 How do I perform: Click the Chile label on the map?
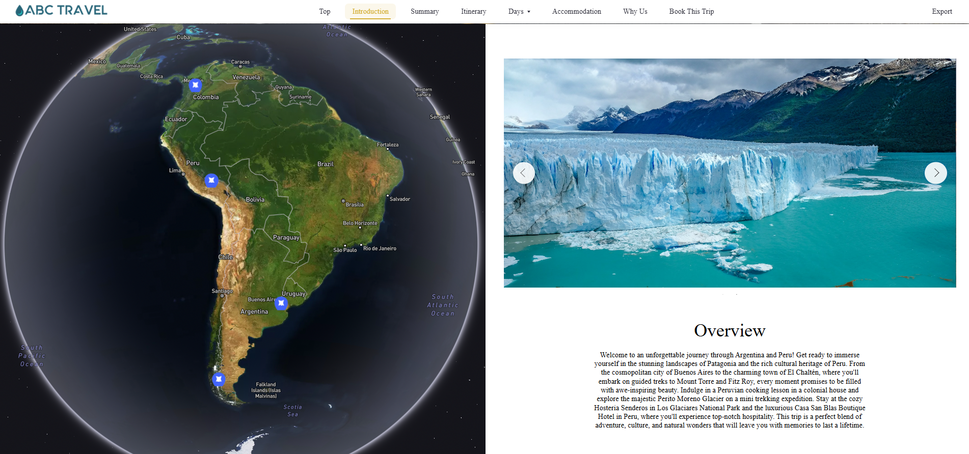click(226, 257)
